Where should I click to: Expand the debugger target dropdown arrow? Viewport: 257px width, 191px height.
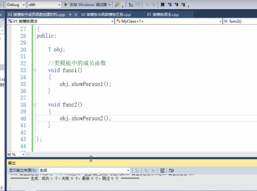(x=109, y=5)
